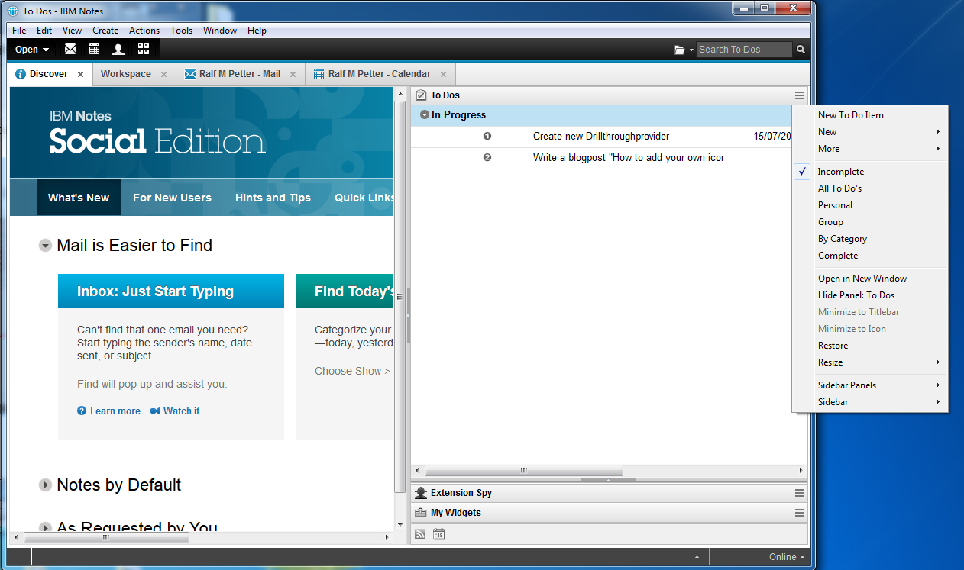The width and height of the screenshot is (964, 570).
Task: Select the checked Incomplete view option
Action: click(840, 172)
